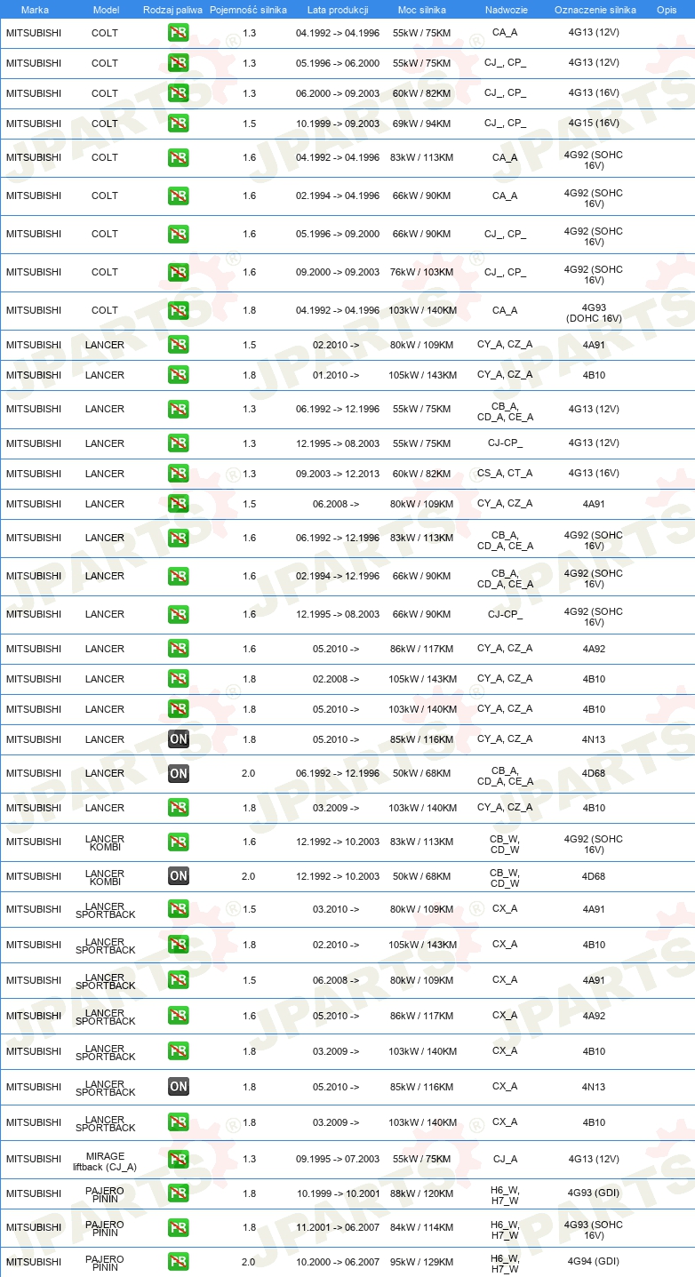Click the PB icon in LANCER 1.3 12.1995 -> 08.2003 row
695x1277 pixels.
click(x=179, y=443)
